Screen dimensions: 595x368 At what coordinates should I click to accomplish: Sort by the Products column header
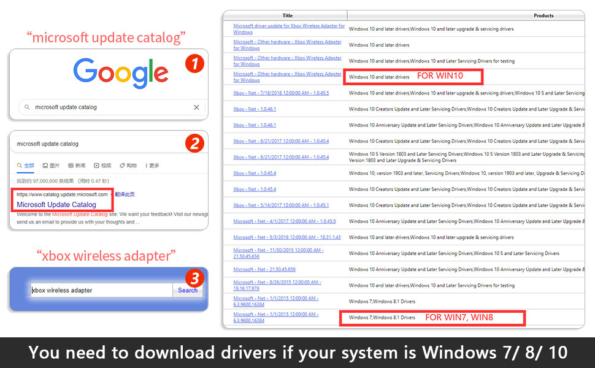point(543,15)
